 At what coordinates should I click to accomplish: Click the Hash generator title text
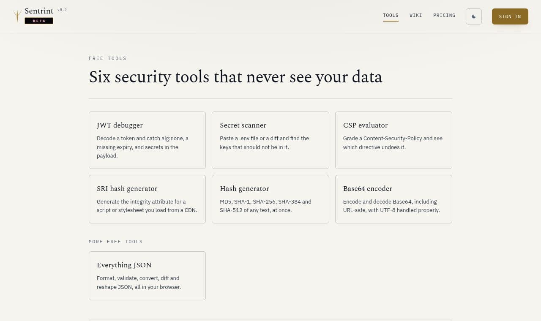point(244,189)
